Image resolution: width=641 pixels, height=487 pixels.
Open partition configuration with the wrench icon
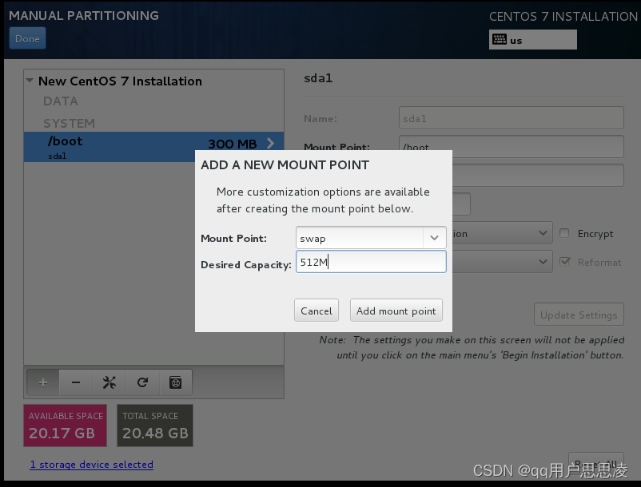coord(109,382)
